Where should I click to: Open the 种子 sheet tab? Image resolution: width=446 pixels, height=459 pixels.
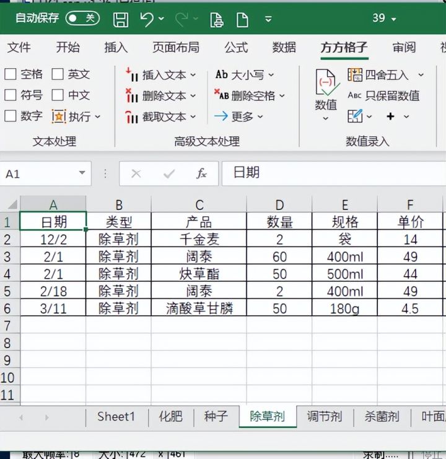point(216,417)
